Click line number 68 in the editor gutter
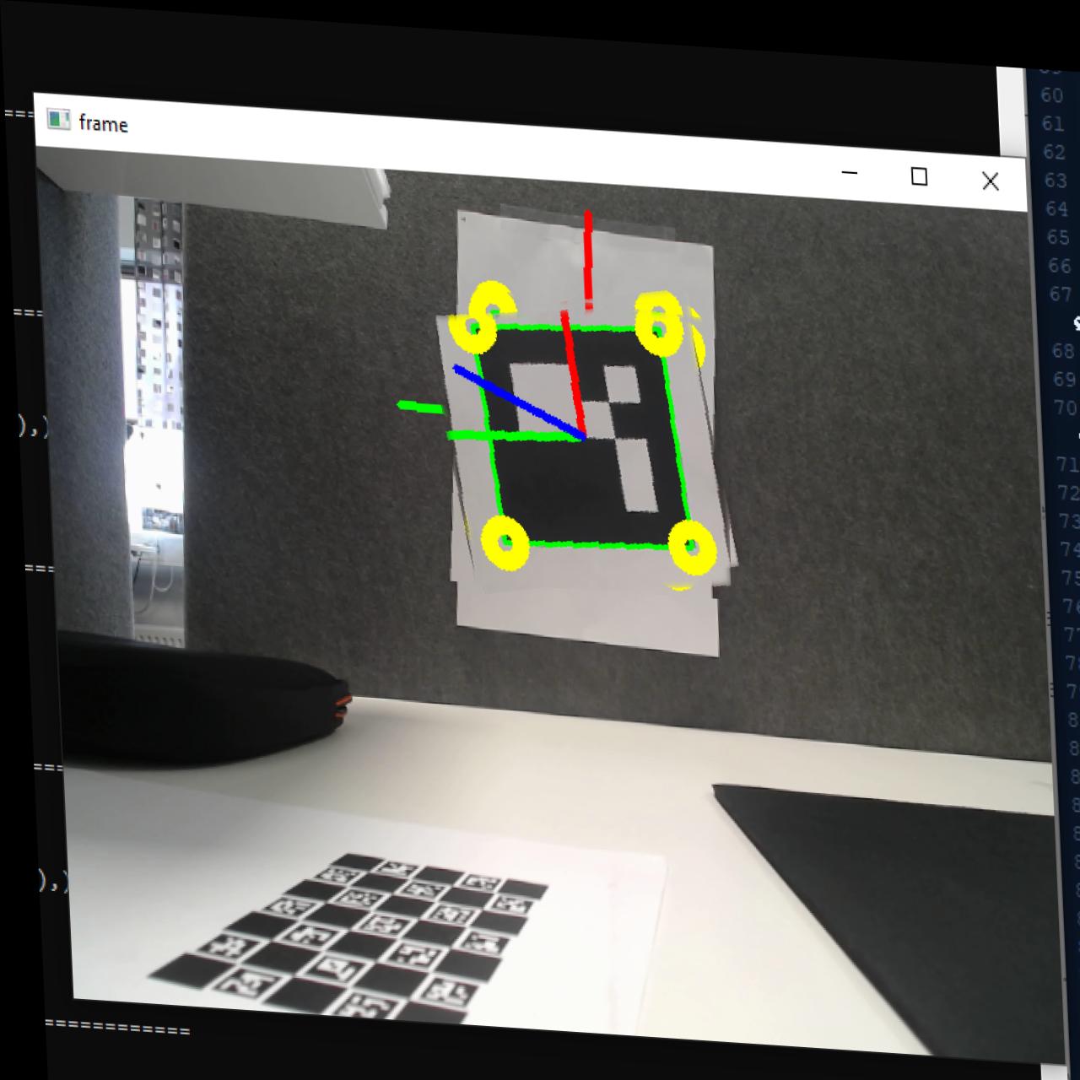The image size is (1080, 1080). click(x=1064, y=350)
